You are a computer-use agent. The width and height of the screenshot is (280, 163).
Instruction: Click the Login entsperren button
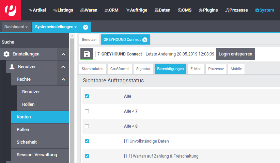point(235,54)
